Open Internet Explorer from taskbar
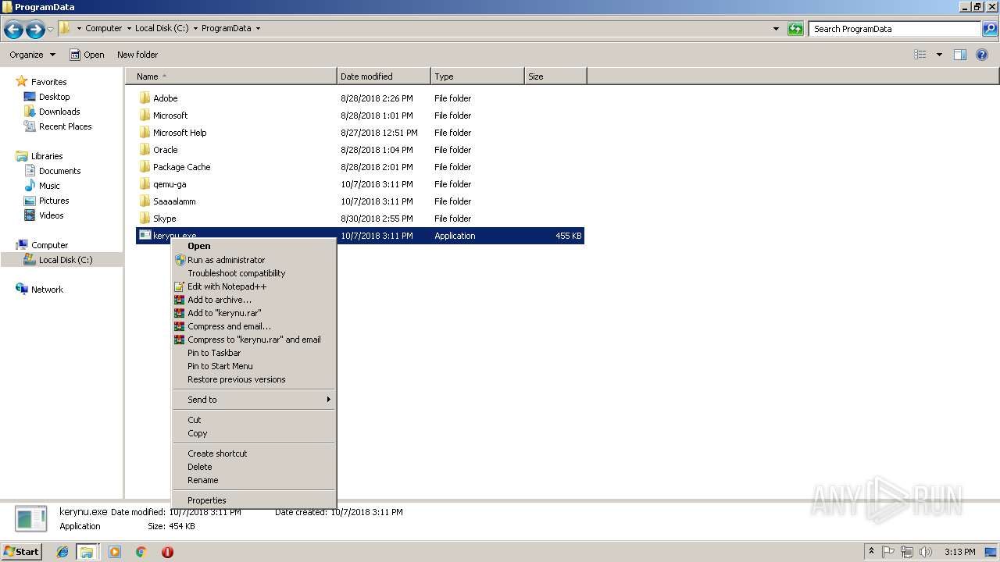 [62, 552]
